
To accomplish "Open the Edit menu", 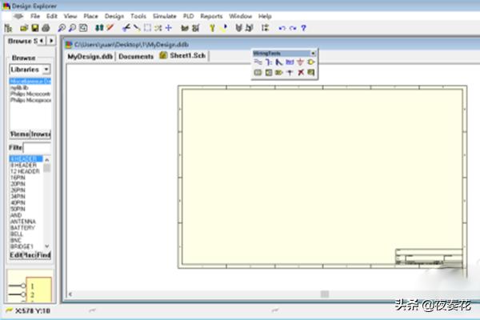I will pos(52,16).
